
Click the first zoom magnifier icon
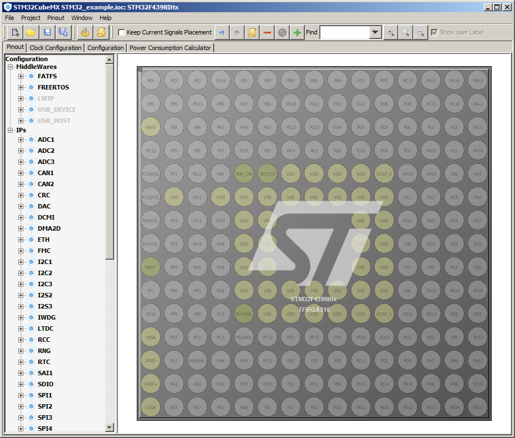coord(391,32)
